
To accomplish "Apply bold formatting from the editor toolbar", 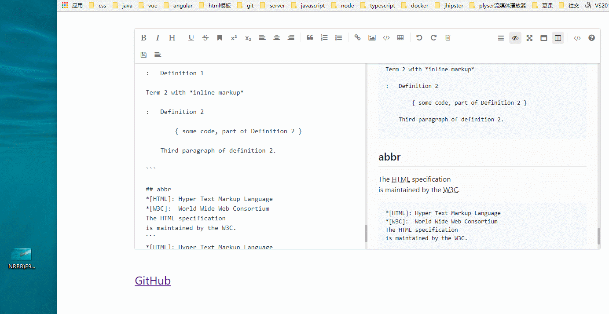I will (x=143, y=38).
